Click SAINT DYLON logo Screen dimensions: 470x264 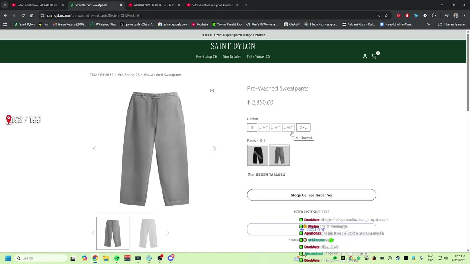233,46
